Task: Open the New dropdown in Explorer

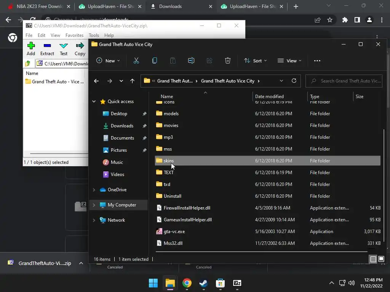Action: pyautogui.click(x=108, y=60)
